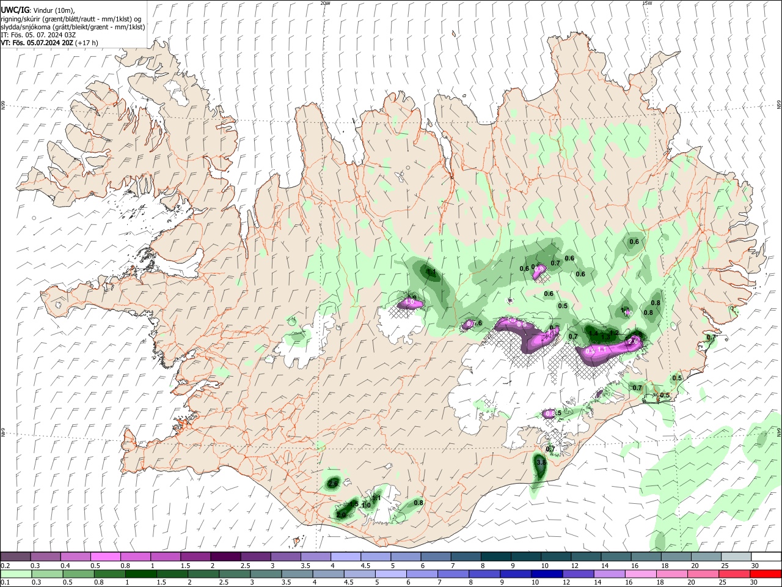Click the 64N latitude label on the right edge
This screenshot has height=587, width=782.
(x=779, y=432)
